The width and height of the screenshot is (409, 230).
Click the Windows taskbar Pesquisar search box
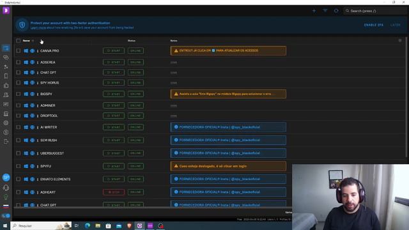[x=41, y=226]
